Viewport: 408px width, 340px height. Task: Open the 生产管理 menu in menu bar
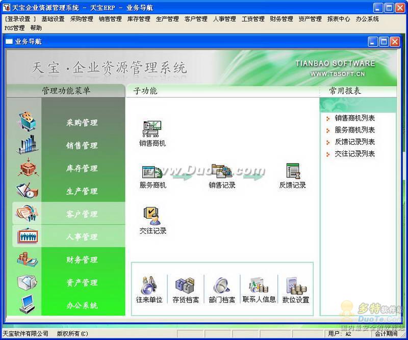pos(167,19)
